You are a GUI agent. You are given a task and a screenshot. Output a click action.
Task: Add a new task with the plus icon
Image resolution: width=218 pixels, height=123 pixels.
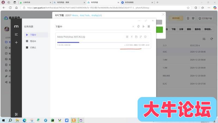[x=16, y=42]
